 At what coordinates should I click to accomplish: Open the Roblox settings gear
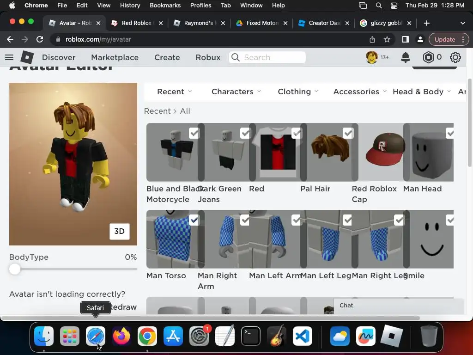coord(455,57)
